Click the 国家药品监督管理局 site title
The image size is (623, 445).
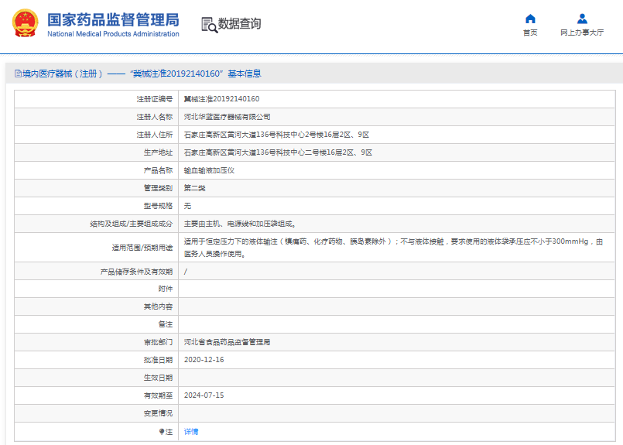(x=113, y=19)
